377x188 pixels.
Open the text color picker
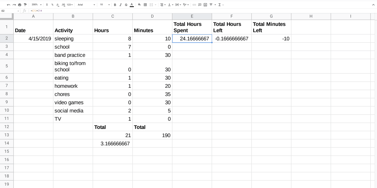coord(132,5)
